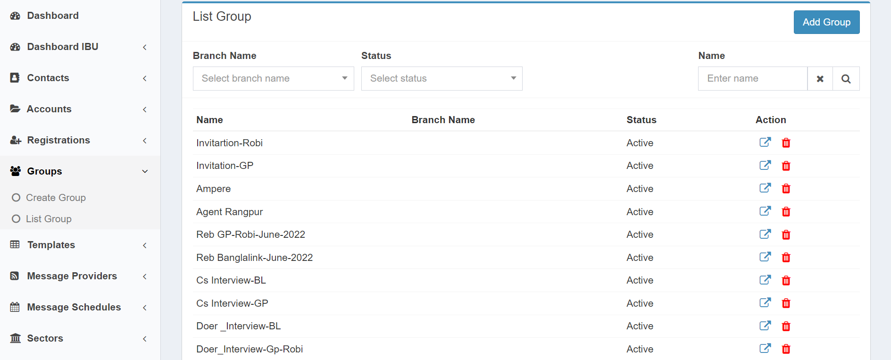Clear the name search field
891x360 pixels.
pos(820,79)
